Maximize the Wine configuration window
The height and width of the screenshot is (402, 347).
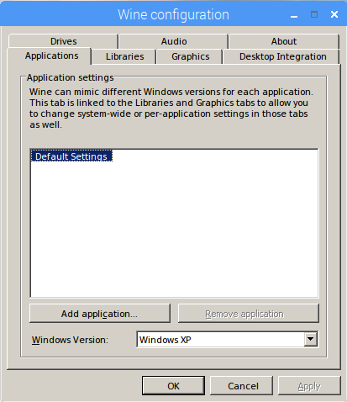pyautogui.click(x=314, y=14)
